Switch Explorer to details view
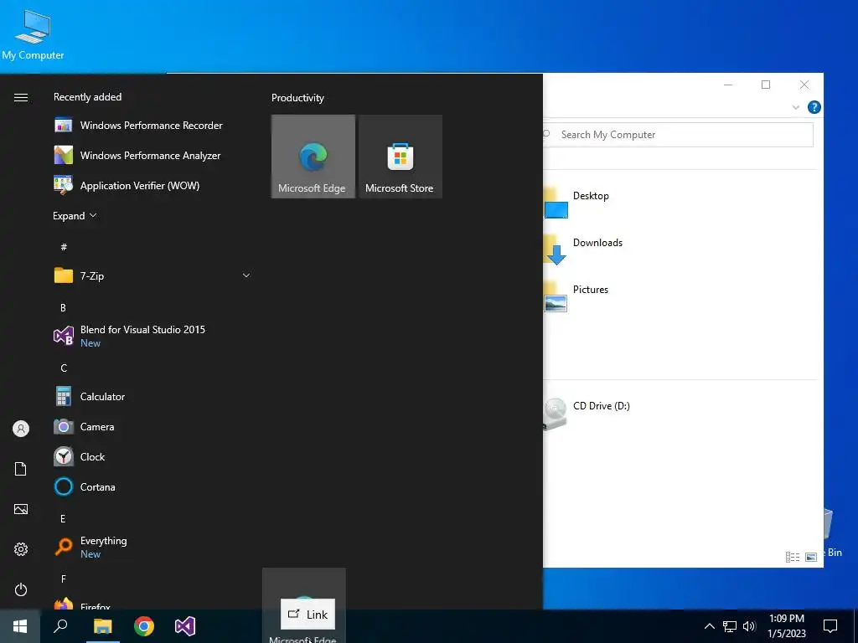 pos(793,557)
